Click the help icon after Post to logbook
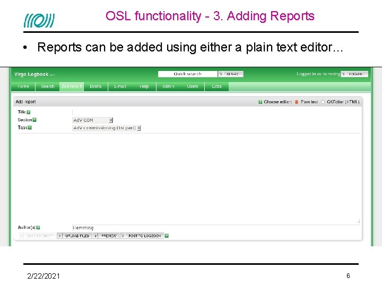Image resolution: width=382 pixels, height=286 pixels. click(x=167, y=236)
